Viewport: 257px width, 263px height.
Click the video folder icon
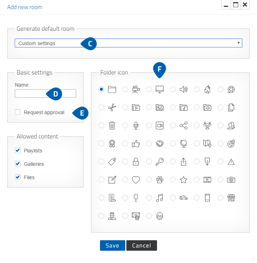[x=136, y=108]
